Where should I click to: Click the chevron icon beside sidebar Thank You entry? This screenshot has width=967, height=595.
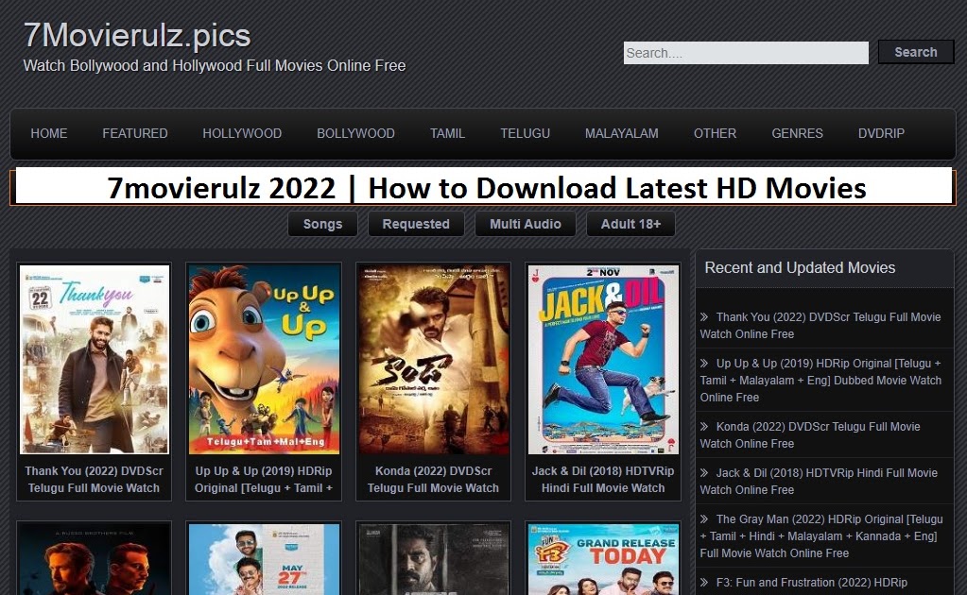pyautogui.click(x=704, y=317)
